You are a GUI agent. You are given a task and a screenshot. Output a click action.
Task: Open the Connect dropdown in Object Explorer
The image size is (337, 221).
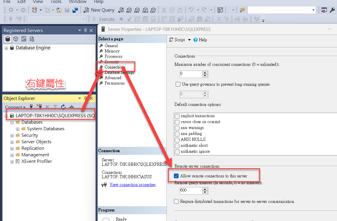[x=15, y=107]
